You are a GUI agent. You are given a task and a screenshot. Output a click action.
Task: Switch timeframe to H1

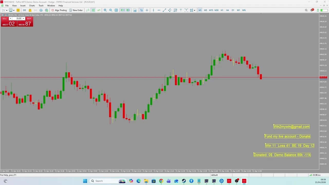point(222,10)
